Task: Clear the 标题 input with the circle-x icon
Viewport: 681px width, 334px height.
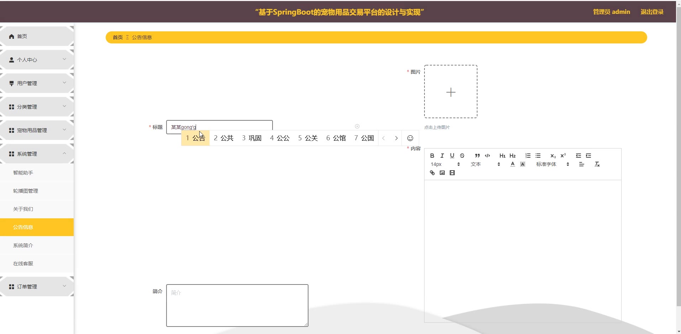Action: click(357, 126)
